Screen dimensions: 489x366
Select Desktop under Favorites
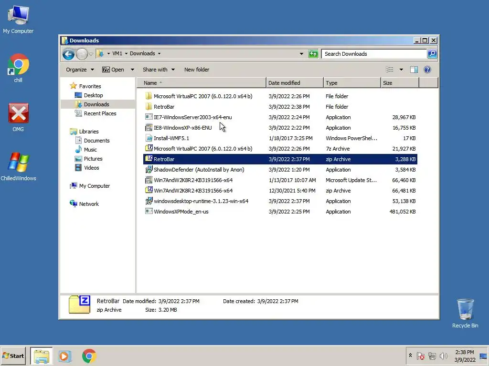tap(93, 95)
